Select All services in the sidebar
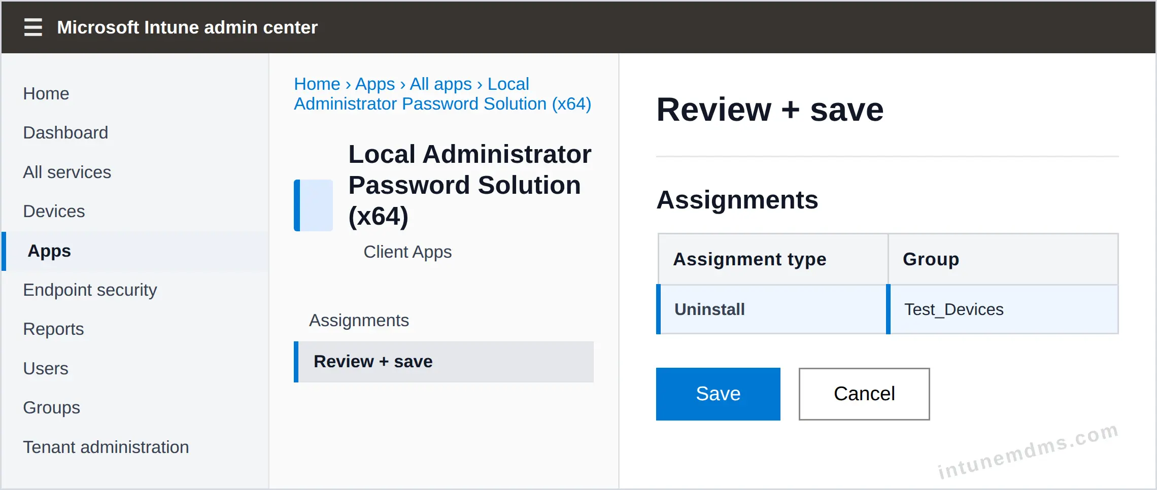Screen dimensions: 1157x490 coord(67,172)
